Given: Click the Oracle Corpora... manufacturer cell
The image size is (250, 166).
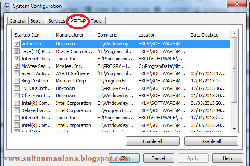Looking at the screenshot, I should (x=74, y=51).
